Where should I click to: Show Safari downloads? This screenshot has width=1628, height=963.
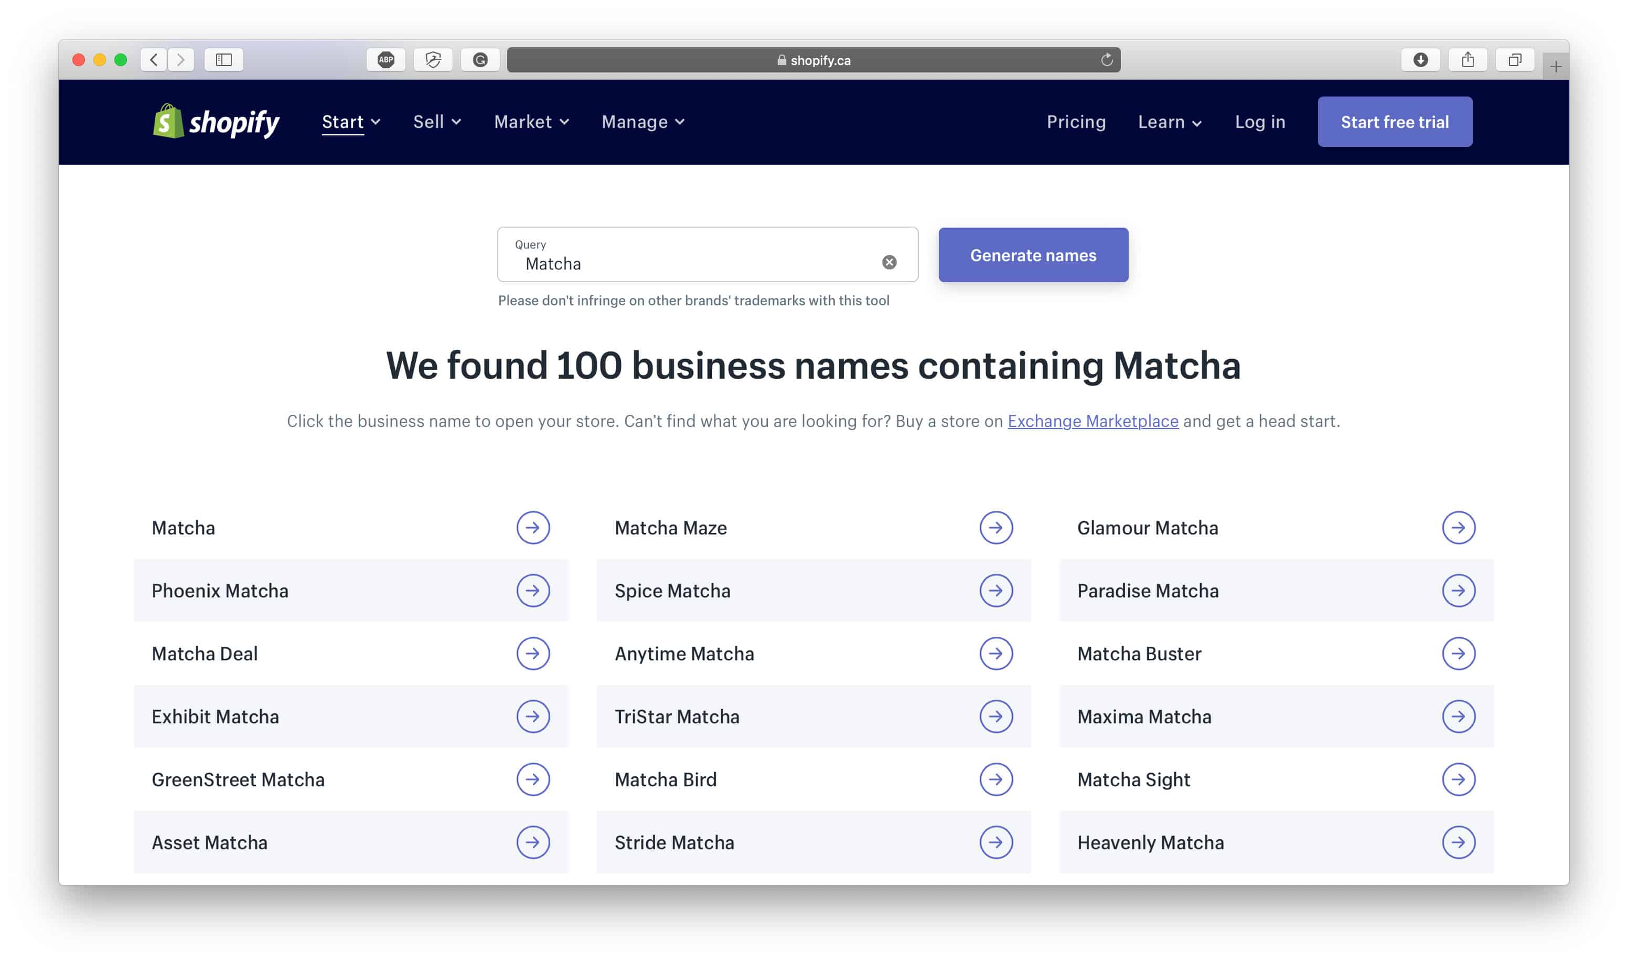pyautogui.click(x=1420, y=60)
